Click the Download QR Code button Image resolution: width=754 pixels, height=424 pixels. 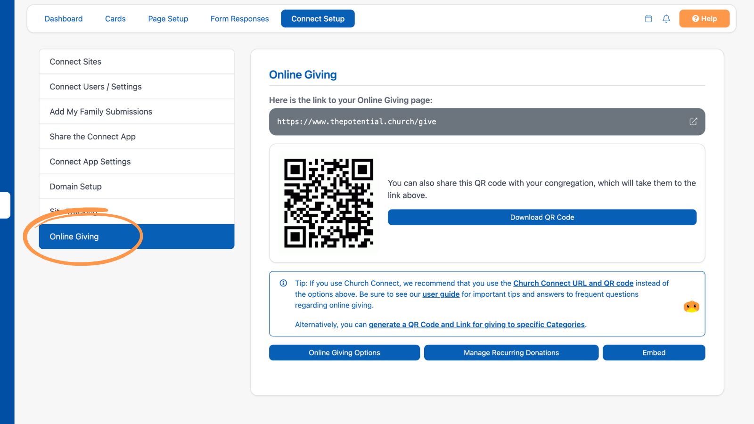click(542, 217)
